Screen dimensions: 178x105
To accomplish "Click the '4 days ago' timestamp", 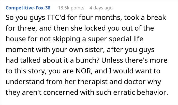I will 101,8.
